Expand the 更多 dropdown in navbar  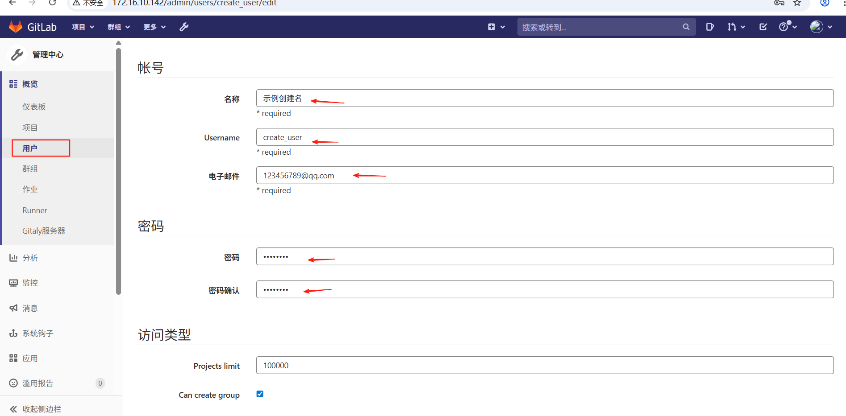click(154, 27)
